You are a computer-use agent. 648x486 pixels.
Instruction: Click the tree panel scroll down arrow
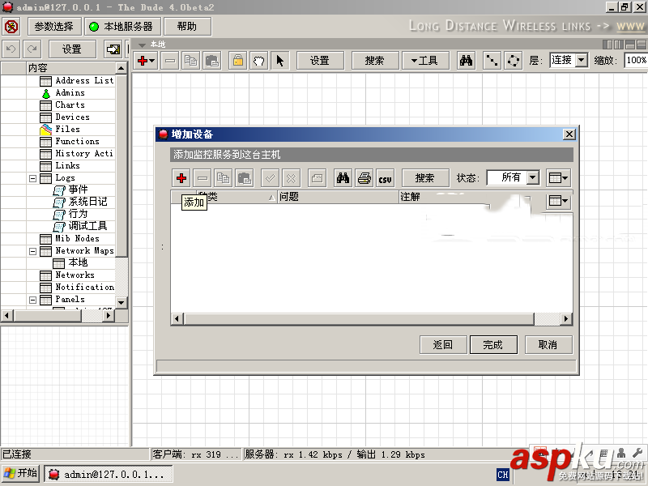pyautogui.click(x=121, y=302)
